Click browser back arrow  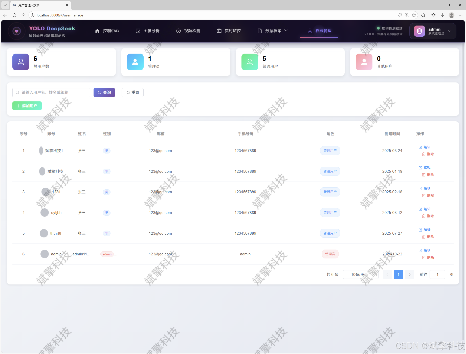pyautogui.click(x=5, y=15)
